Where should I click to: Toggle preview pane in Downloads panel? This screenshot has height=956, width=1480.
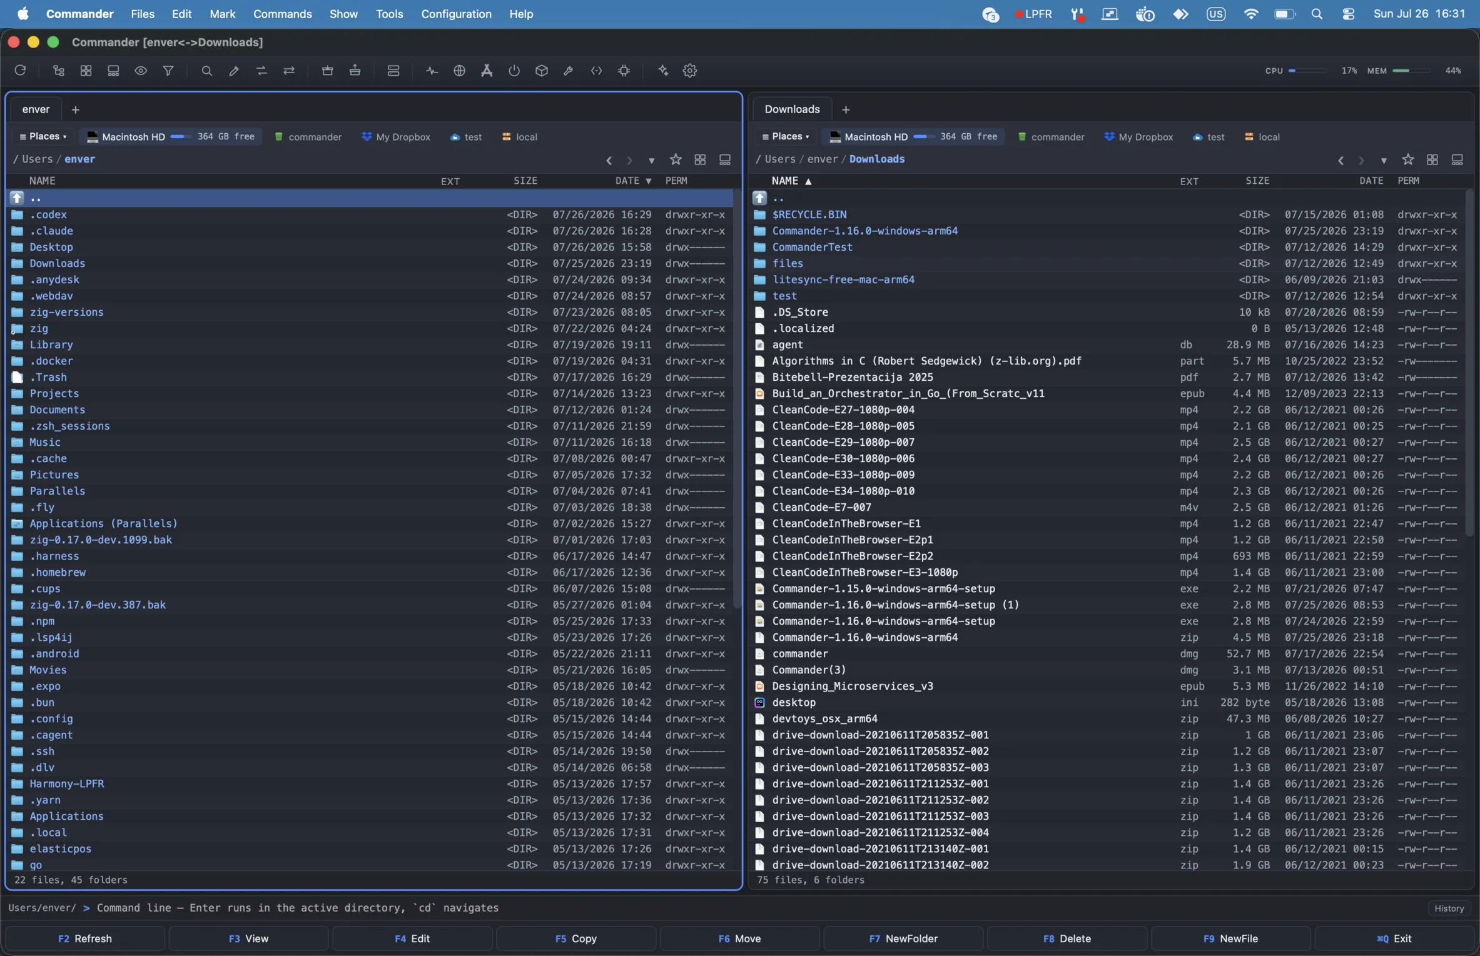[1457, 159]
